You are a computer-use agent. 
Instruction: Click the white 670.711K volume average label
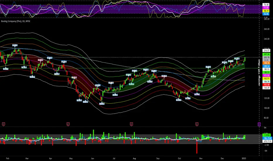coord(267,141)
